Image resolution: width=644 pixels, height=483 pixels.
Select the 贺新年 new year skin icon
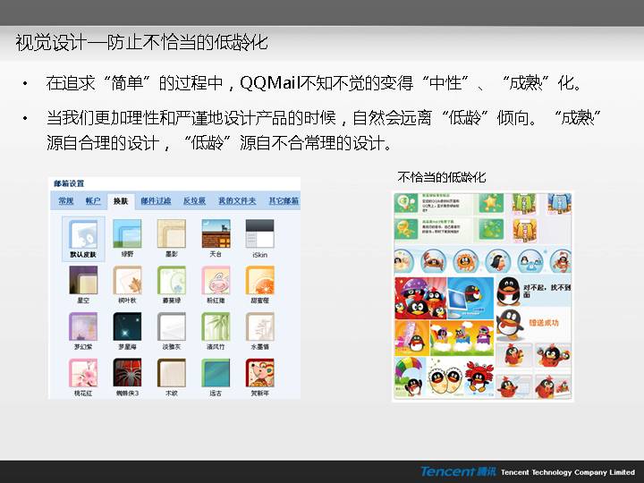(258, 373)
